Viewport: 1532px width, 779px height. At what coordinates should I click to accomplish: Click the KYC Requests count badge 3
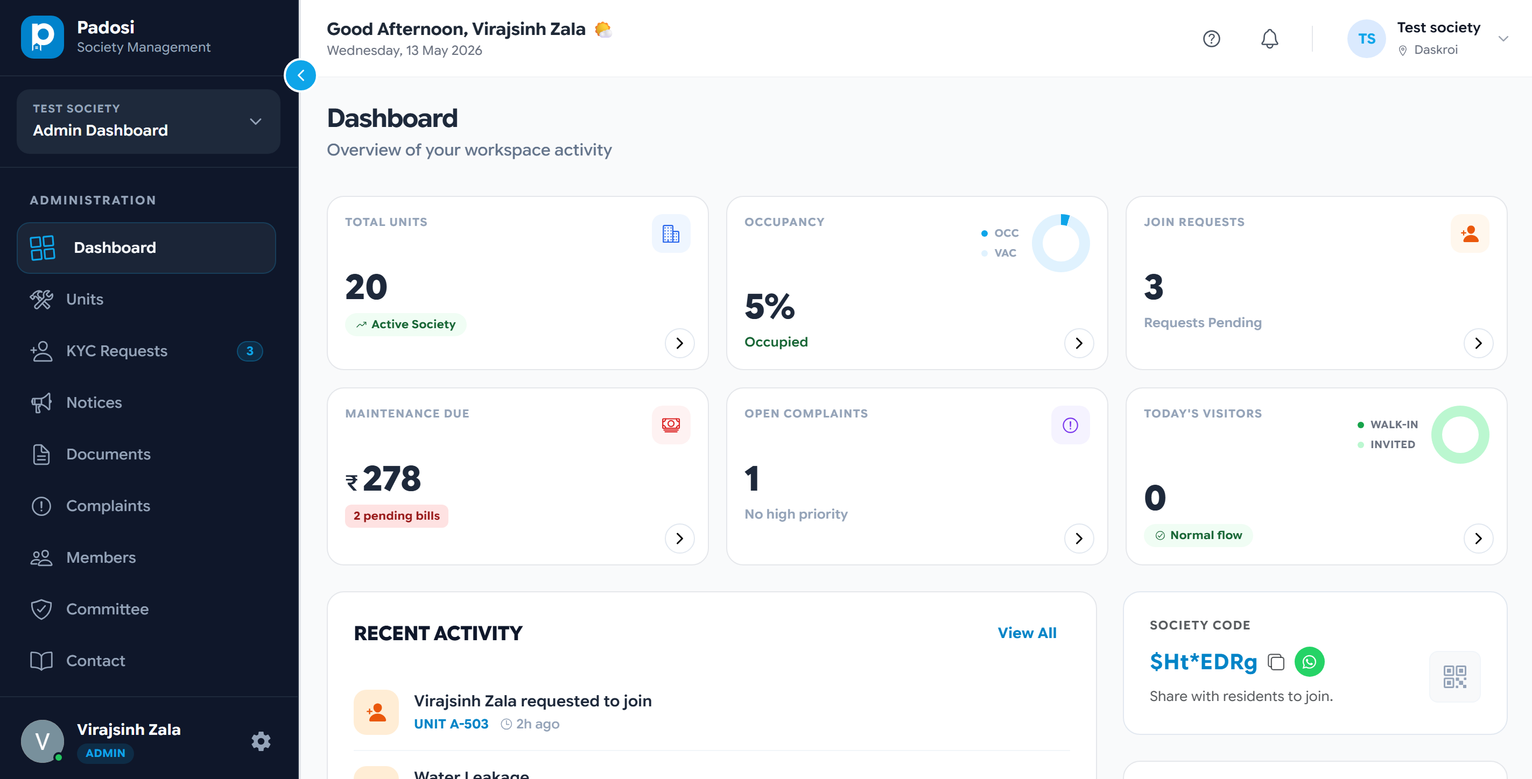point(250,351)
